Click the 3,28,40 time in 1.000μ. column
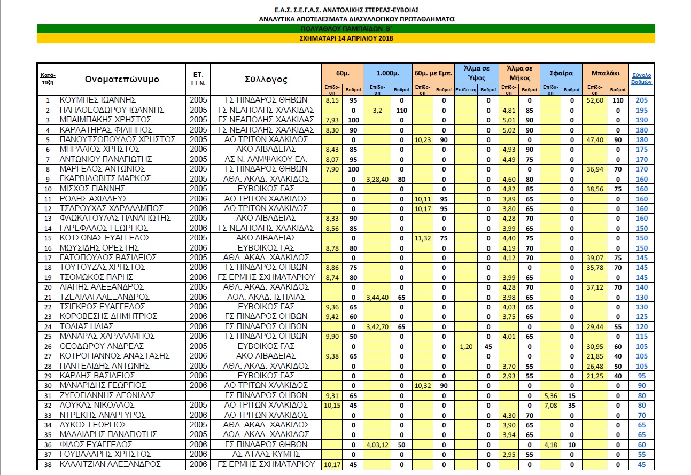Image resolution: width=691 pixels, height=475 pixels. click(x=377, y=179)
